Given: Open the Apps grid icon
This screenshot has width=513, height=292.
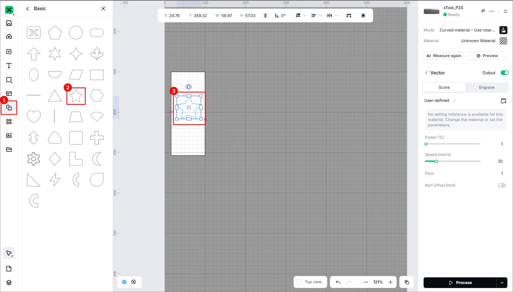Looking at the screenshot, I should pos(9,122).
